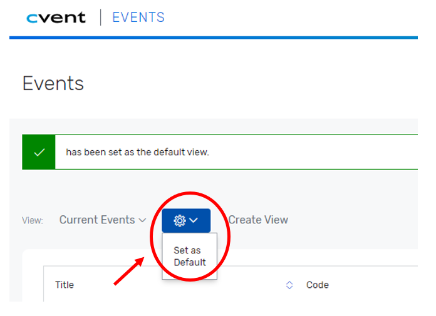
Task: Click the default view confirmation message
Action: pos(137,152)
